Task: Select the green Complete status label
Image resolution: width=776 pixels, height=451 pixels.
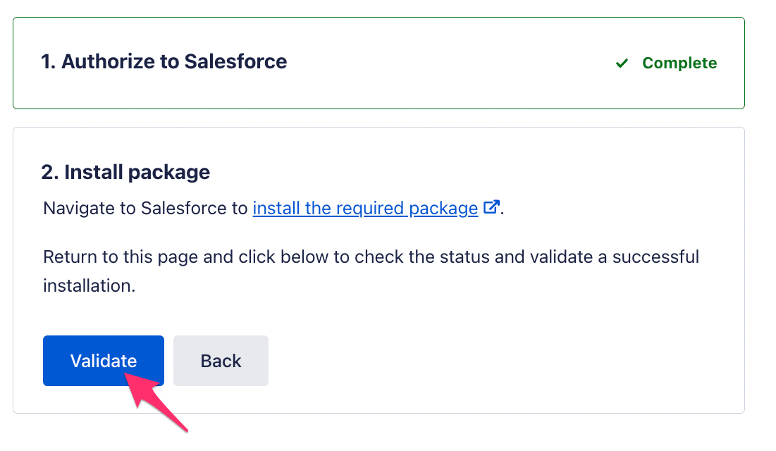Action: [x=679, y=63]
